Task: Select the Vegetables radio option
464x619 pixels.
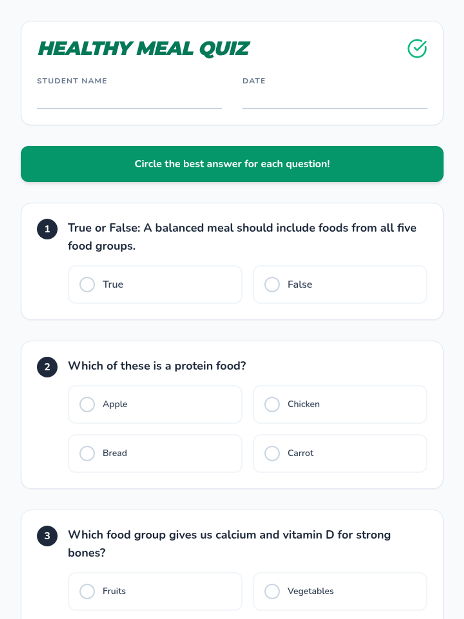Action: (272, 591)
